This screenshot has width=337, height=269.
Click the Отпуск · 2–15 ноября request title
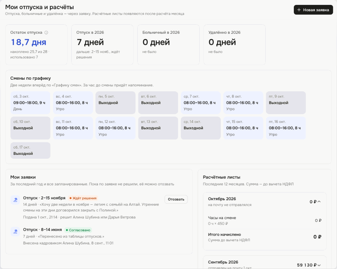44,198
